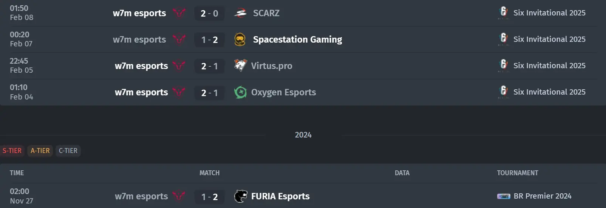Click the w7m esports bull logo in the Feb 07 row
The image size is (606, 208).
click(x=179, y=40)
